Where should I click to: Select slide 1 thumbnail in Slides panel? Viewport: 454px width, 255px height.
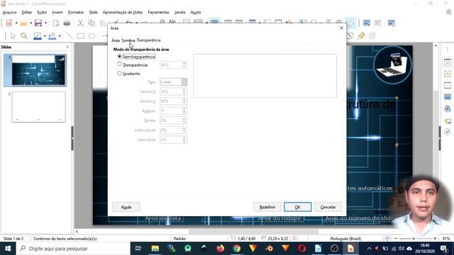pos(38,70)
